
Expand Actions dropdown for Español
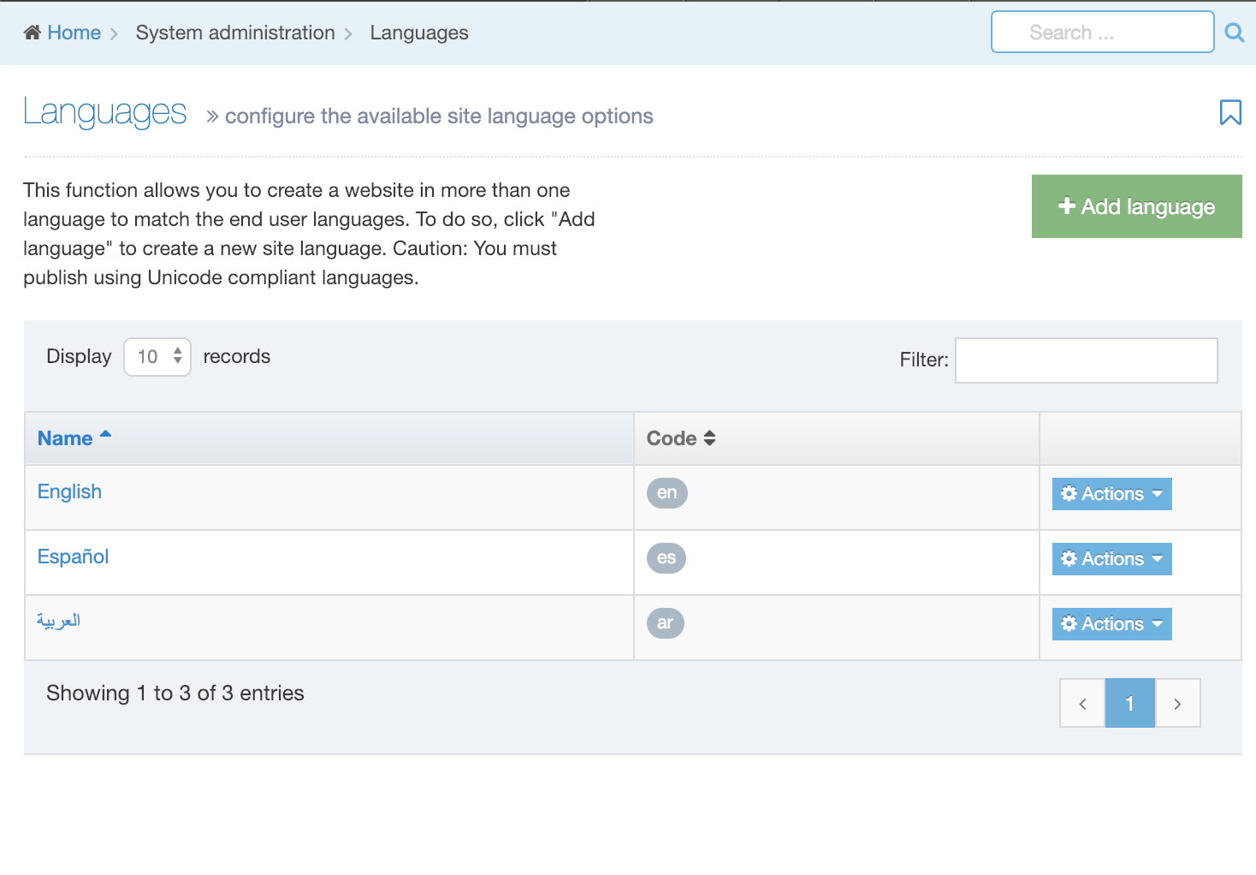point(1111,559)
